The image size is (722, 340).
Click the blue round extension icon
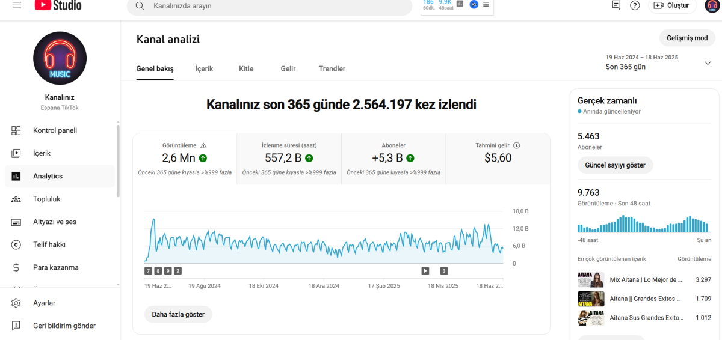(x=474, y=4)
